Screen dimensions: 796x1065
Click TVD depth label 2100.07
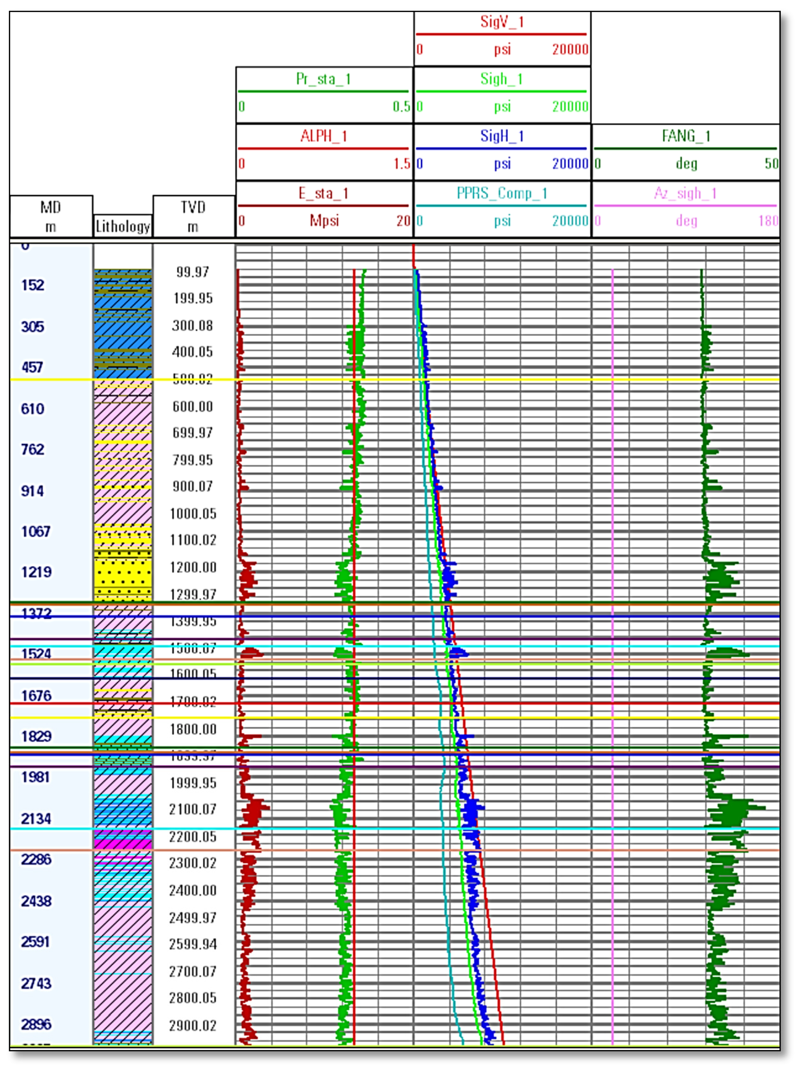pyautogui.click(x=192, y=809)
